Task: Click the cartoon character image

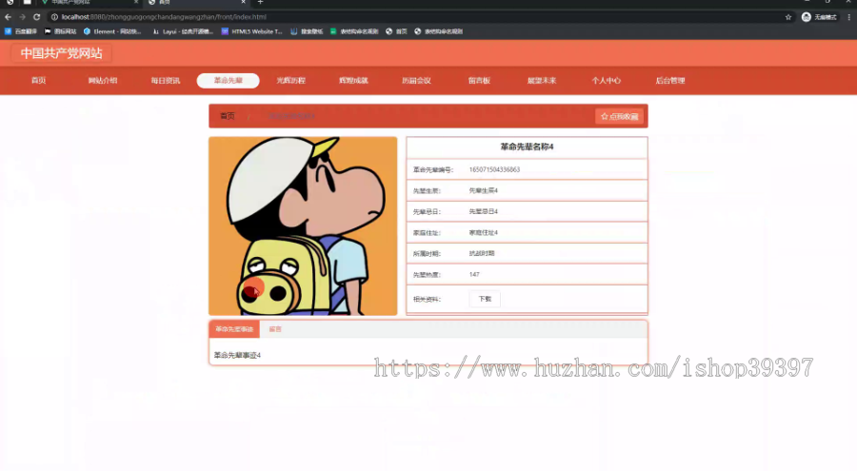Action: point(303,226)
